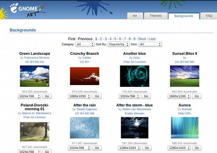The width and height of the screenshot is (217, 153).
Task: Open the Crunchy Branch wallpaper thumbnail
Action: (x=84, y=76)
